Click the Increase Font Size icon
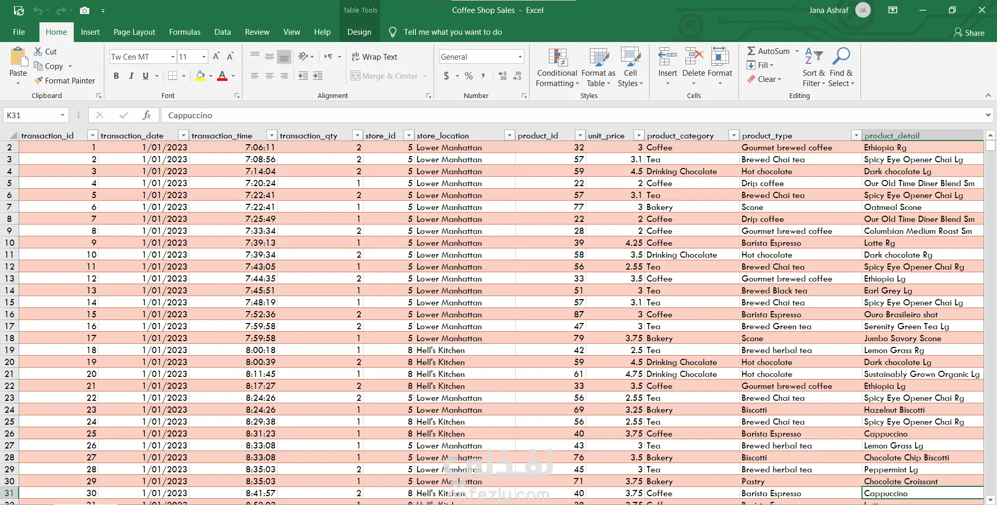Viewport: 997px width, 505px height. 216,57
